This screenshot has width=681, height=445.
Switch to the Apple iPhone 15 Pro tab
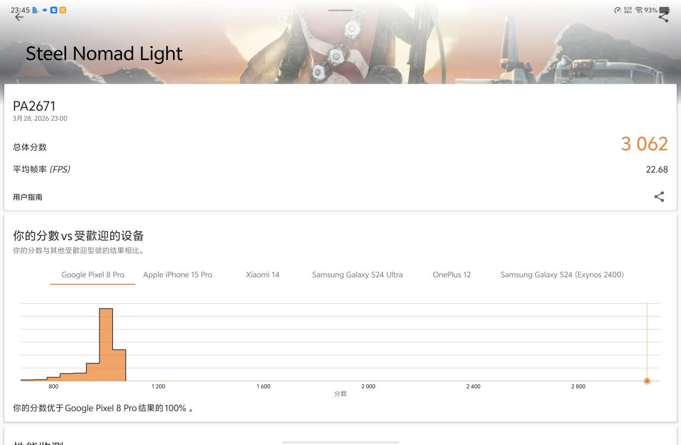point(177,275)
